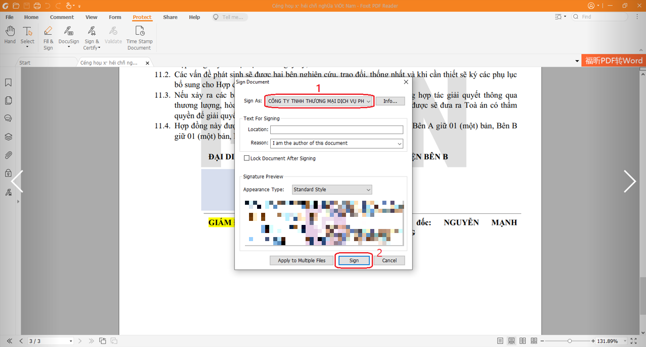Open the Attachments paperclip panel
646x347 pixels.
(8, 155)
